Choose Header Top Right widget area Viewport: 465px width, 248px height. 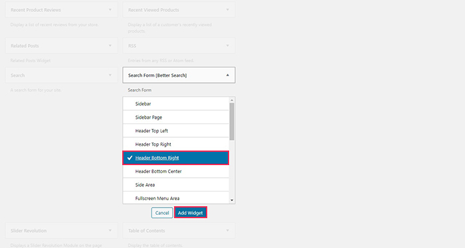(x=176, y=144)
